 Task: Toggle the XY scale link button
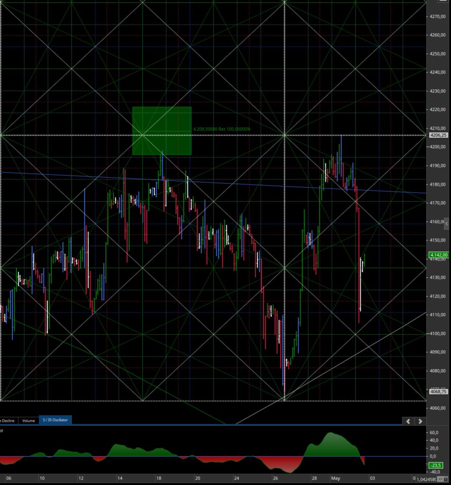pos(440,479)
